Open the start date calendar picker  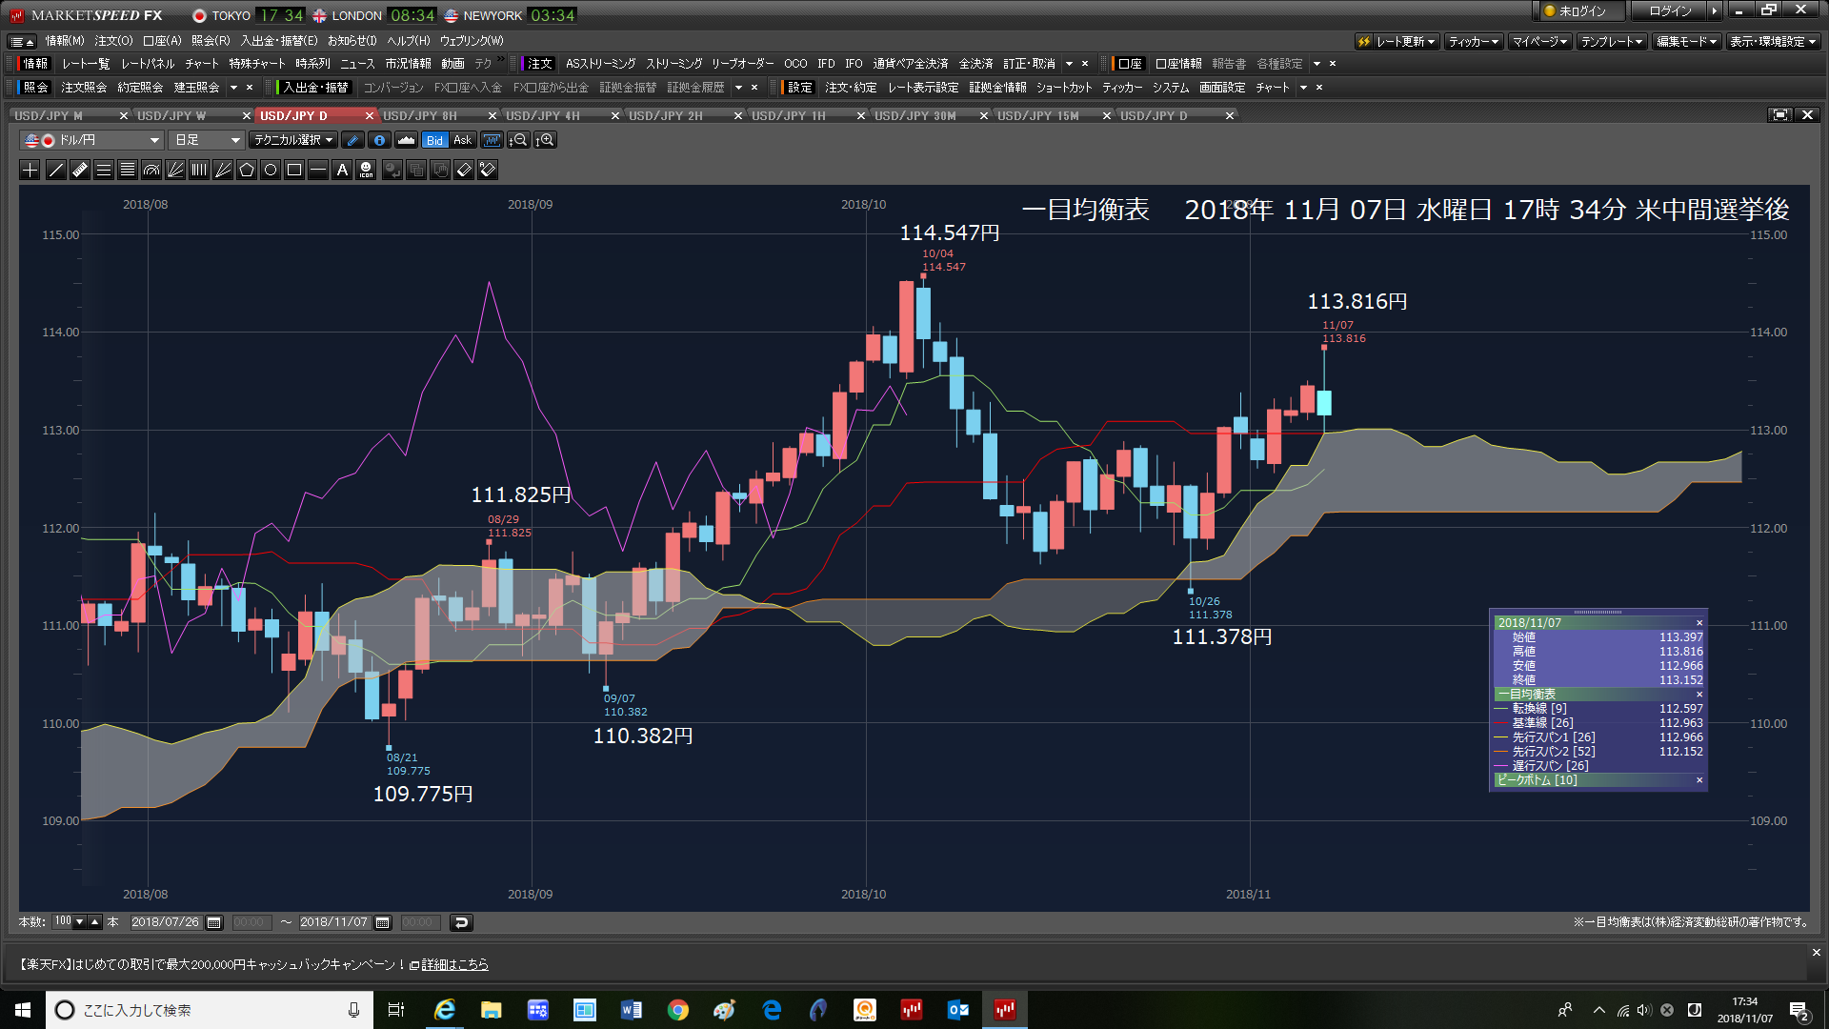point(214,922)
